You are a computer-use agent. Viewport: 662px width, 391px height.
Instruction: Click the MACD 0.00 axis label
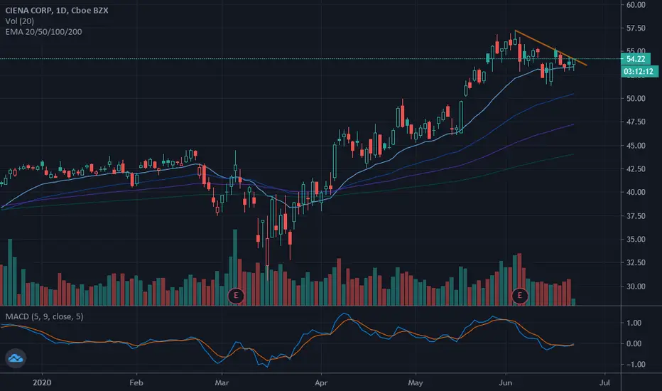tap(634, 343)
